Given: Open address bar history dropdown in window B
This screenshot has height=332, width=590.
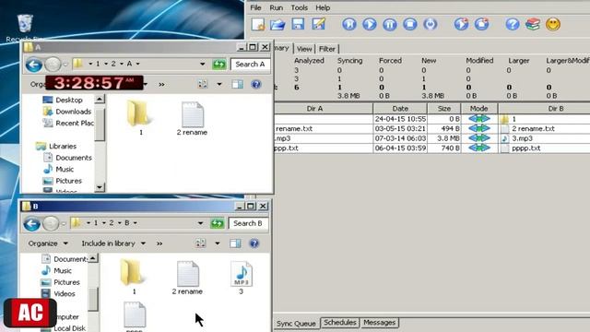Looking at the screenshot, I should (201, 223).
